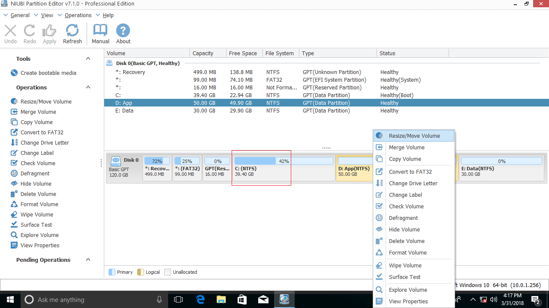Select the *: Recovery row in list

(x=326, y=72)
